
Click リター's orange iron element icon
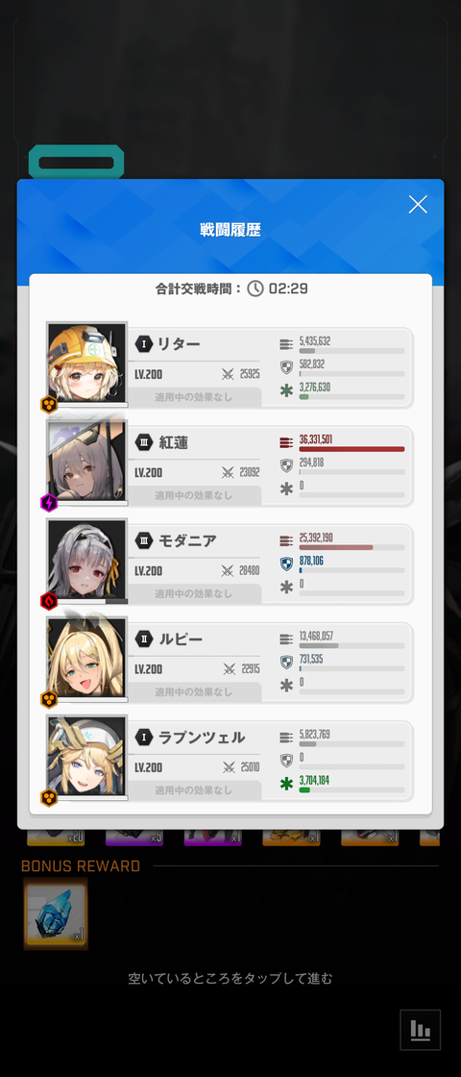coord(49,405)
